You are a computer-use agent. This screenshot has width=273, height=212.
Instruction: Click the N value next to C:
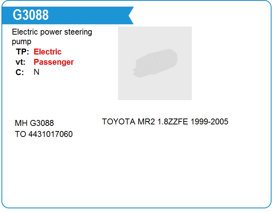(x=37, y=72)
